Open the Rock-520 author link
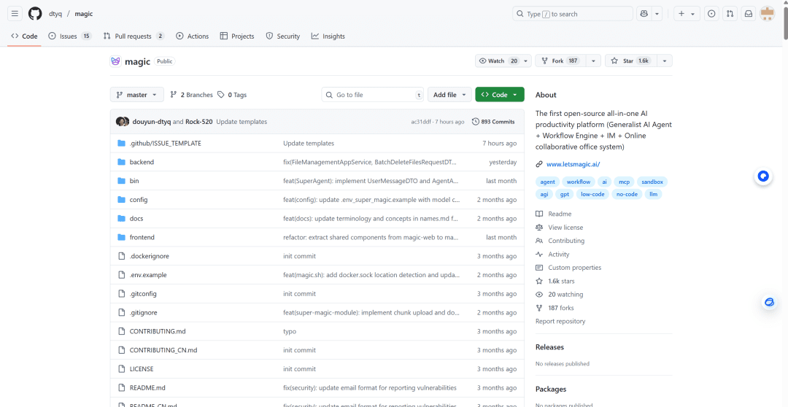 [199, 122]
